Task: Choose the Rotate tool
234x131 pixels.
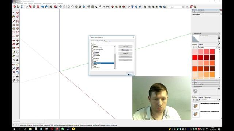Action: tap(14, 44)
